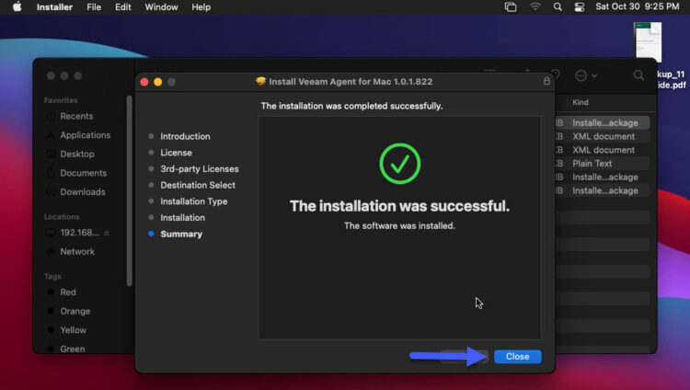Select the Green tag in Finder
The image size is (690, 390).
(72, 349)
